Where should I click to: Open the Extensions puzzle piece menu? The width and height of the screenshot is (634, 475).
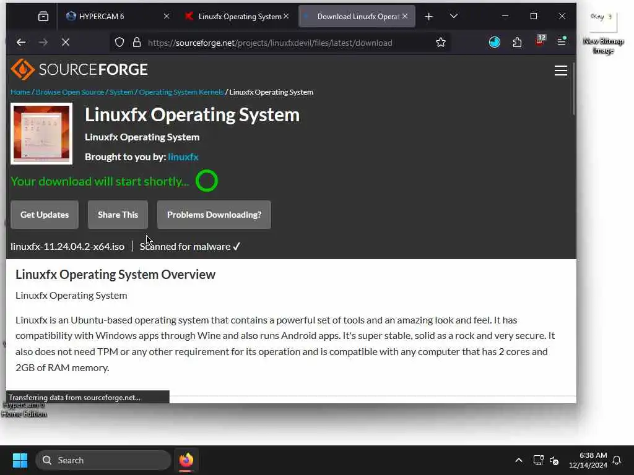click(517, 42)
